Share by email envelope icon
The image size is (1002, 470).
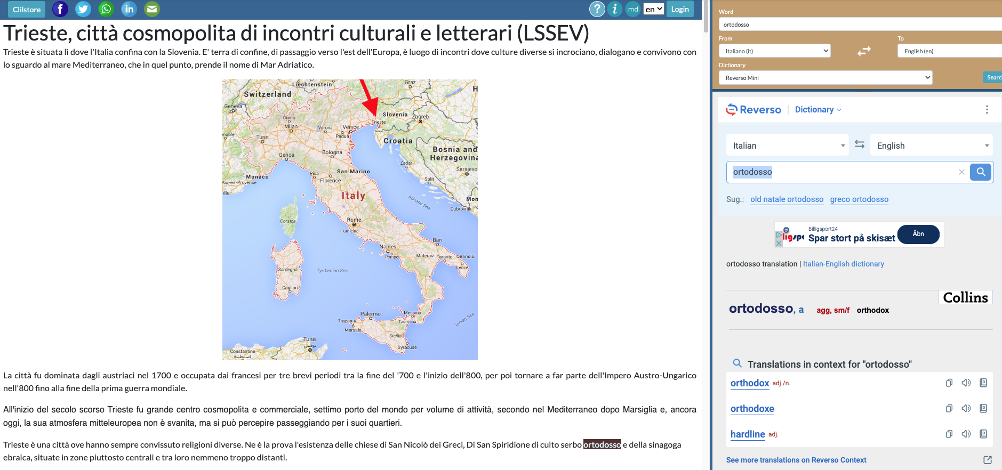tap(152, 9)
